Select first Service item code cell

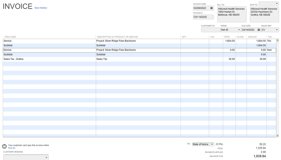click(x=49, y=41)
